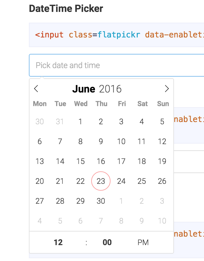Click the June month label
The height and width of the screenshot is (261, 204).
[84, 89]
